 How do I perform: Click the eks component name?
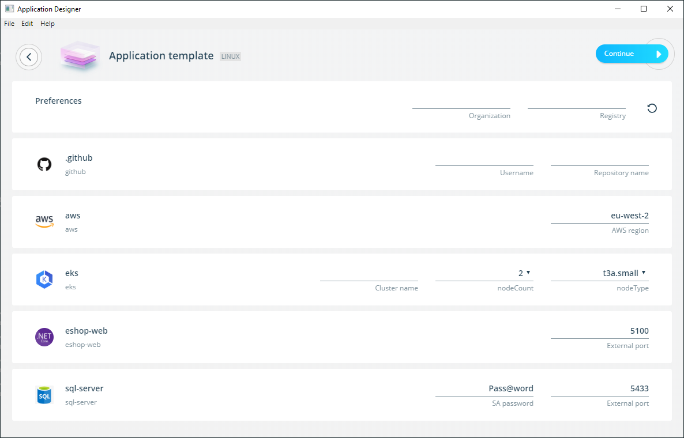pyautogui.click(x=72, y=273)
